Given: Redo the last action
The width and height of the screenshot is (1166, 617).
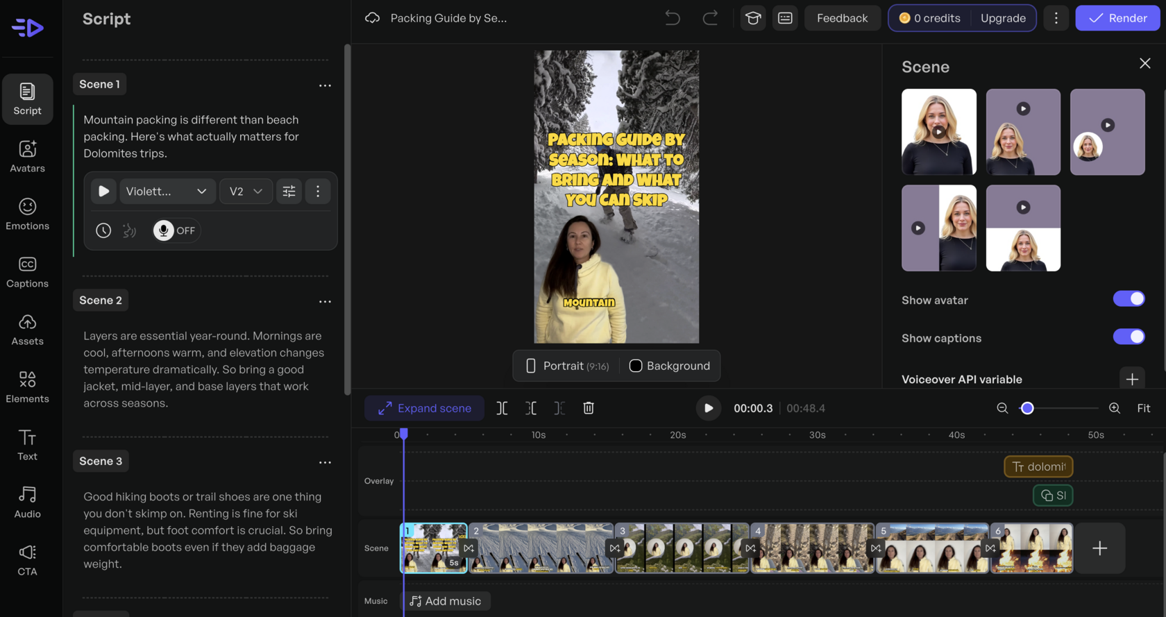Looking at the screenshot, I should (710, 18).
